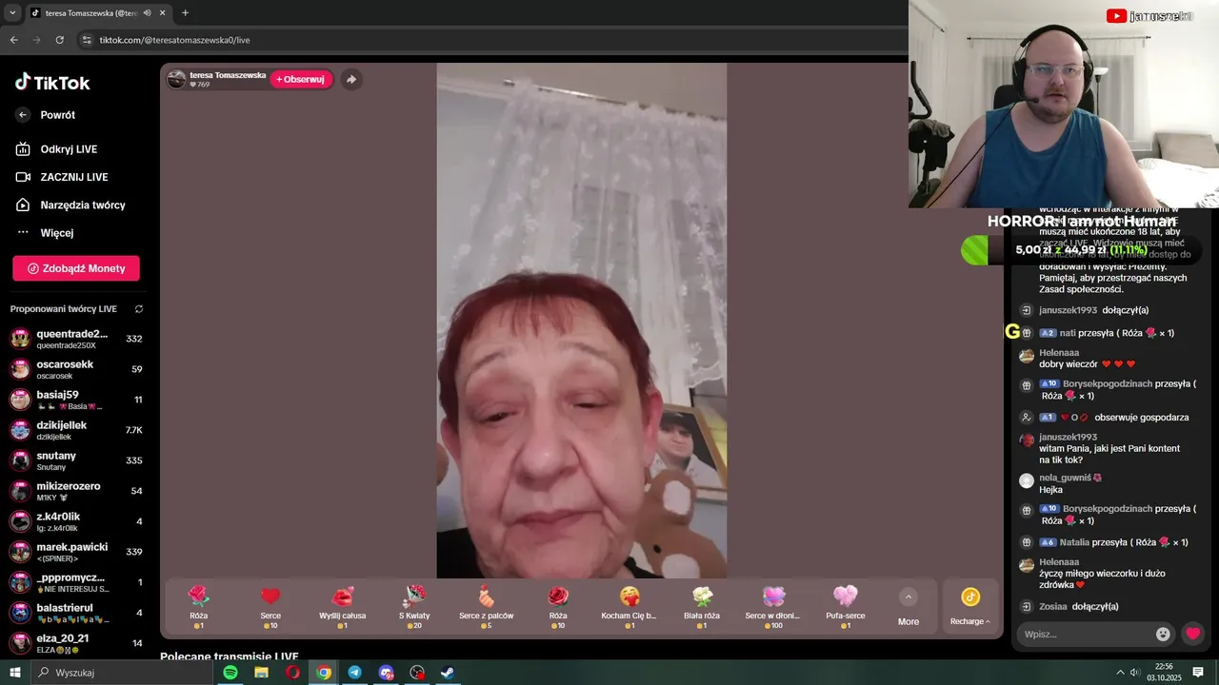Screen dimensions: 1219x685
Task: Open elza_20_21 live entry
Action: coord(76,643)
